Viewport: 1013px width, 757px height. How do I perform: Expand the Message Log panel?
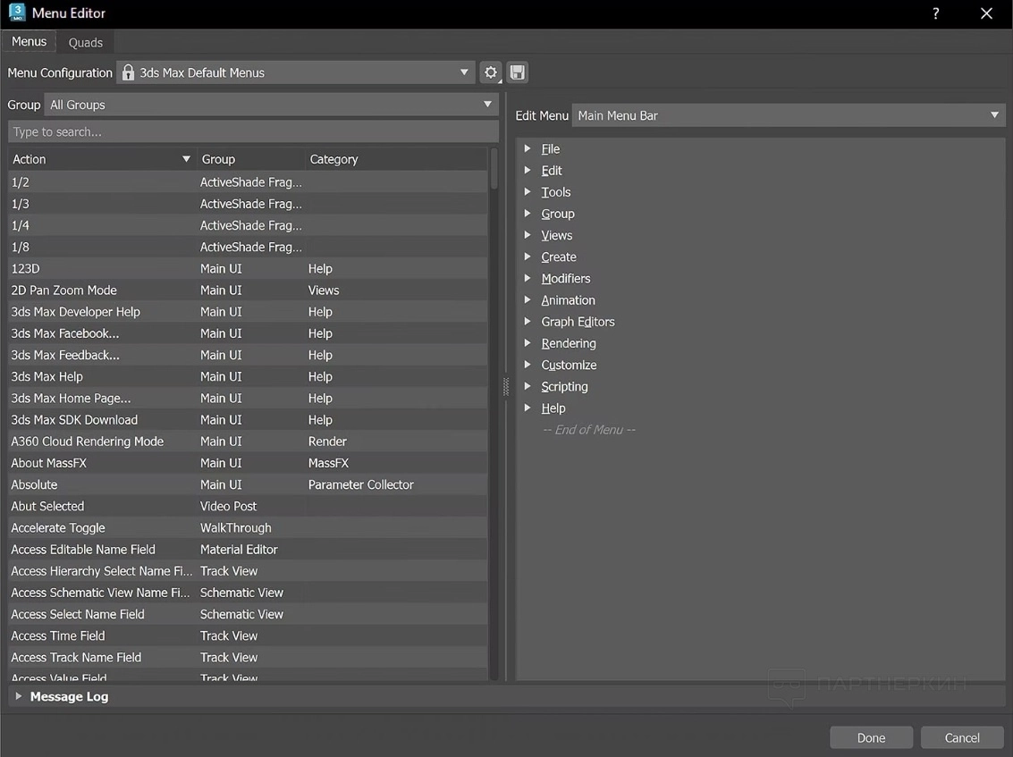(x=18, y=696)
